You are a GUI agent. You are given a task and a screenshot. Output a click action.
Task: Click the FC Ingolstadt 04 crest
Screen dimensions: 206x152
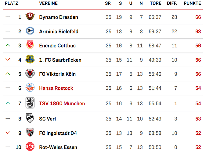(30, 132)
